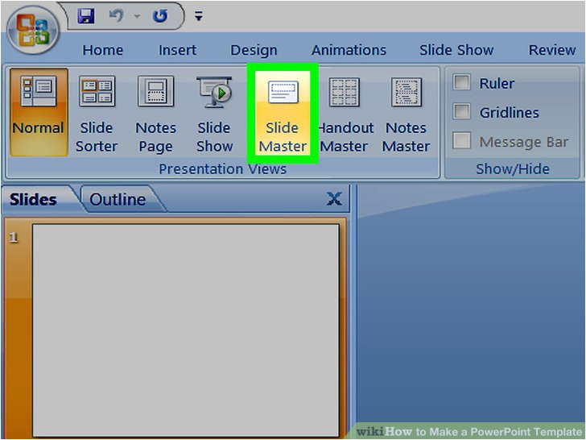Viewport: 586px width, 440px height.
Task: Open Notes Master view
Action: tap(406, 113)
